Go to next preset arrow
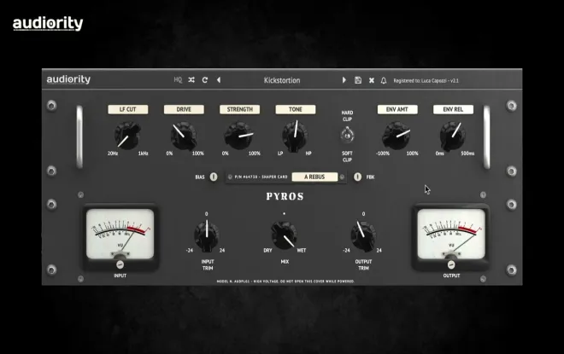The image size is (564, 354). (x=344, y=80)
